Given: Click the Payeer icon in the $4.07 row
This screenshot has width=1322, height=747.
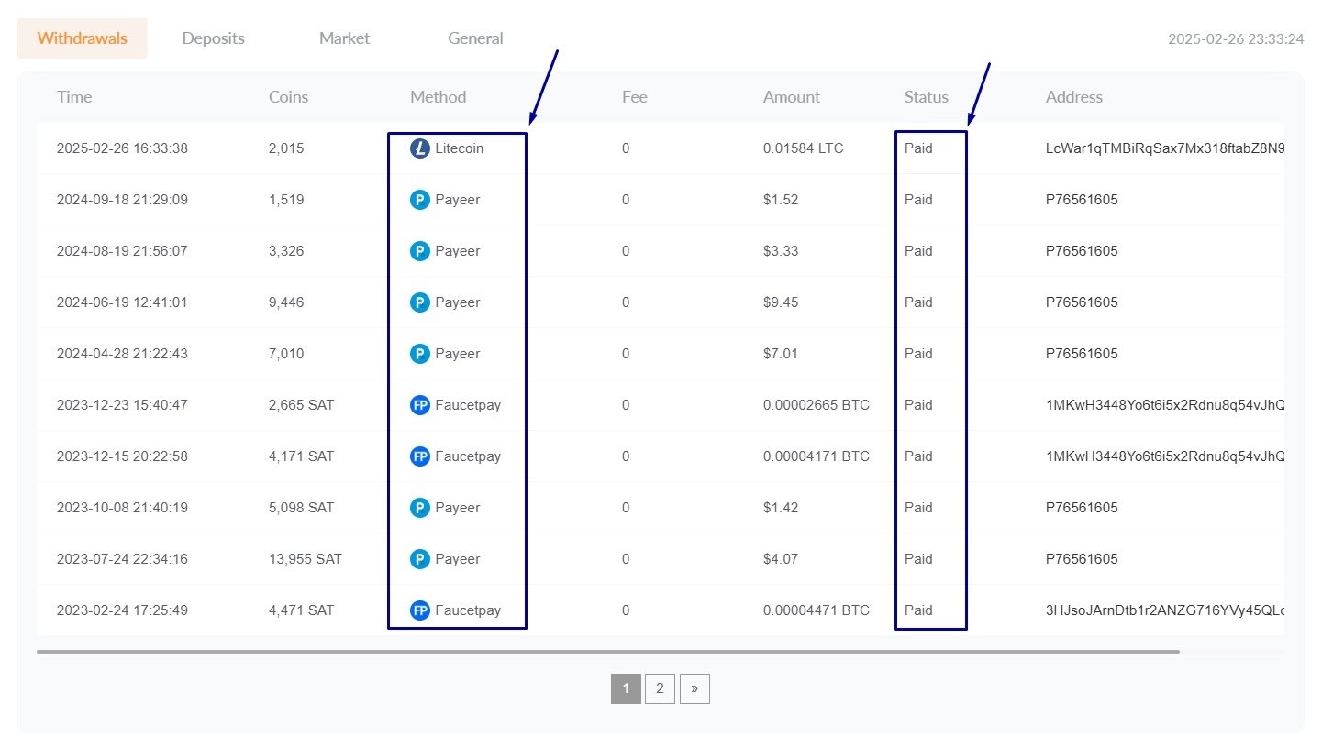Looking at the screenshot, I should click(419, 559).
